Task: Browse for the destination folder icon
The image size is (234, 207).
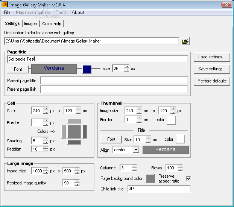Action: pos(185,41)
